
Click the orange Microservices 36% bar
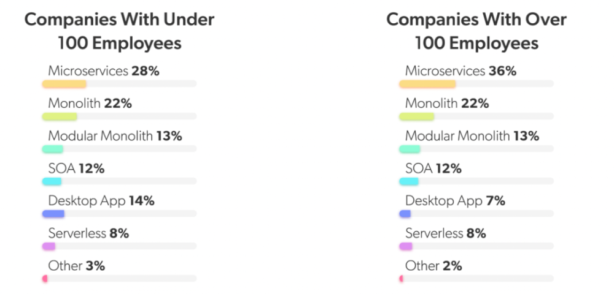pyautogui.click(x=427, y=84)
